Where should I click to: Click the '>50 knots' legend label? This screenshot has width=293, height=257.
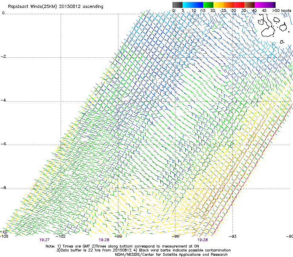pos(282,11)
